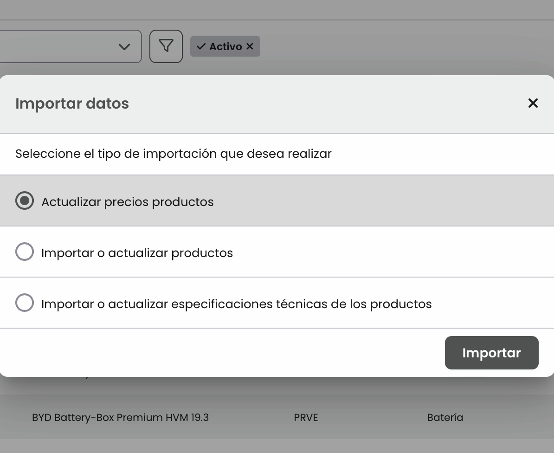
Task: Open the filter funnel icon button
Action: coord(166,46)
